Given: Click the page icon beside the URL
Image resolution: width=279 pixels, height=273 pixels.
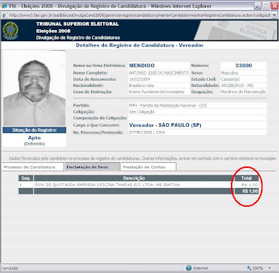Looking at the screenshot, I should [5, 15].
